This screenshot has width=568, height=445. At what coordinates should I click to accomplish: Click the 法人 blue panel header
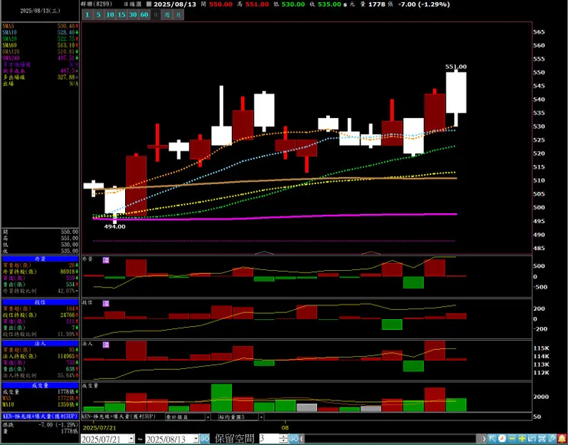tap(40, 344)
